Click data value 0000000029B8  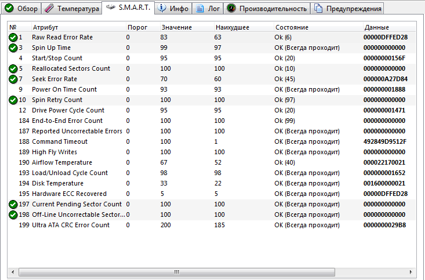(x=384, y=226)
